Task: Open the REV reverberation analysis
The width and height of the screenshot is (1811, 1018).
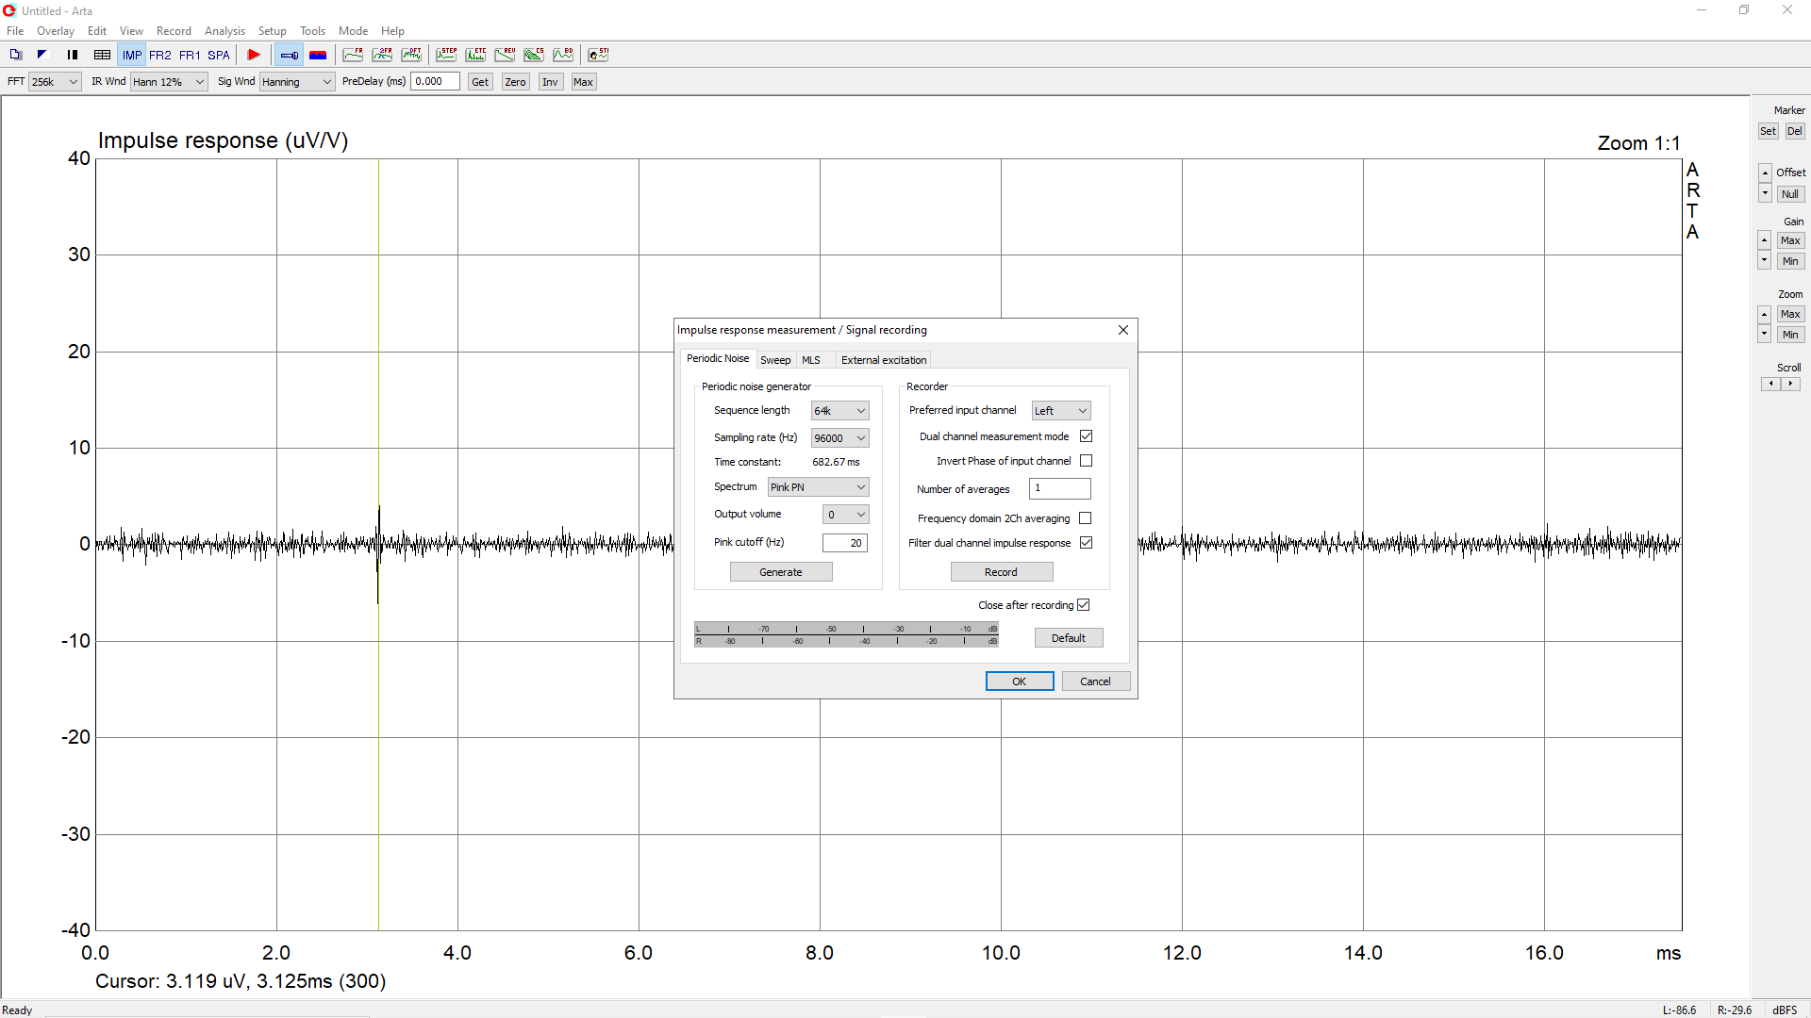Action: (x=505, y=55)
